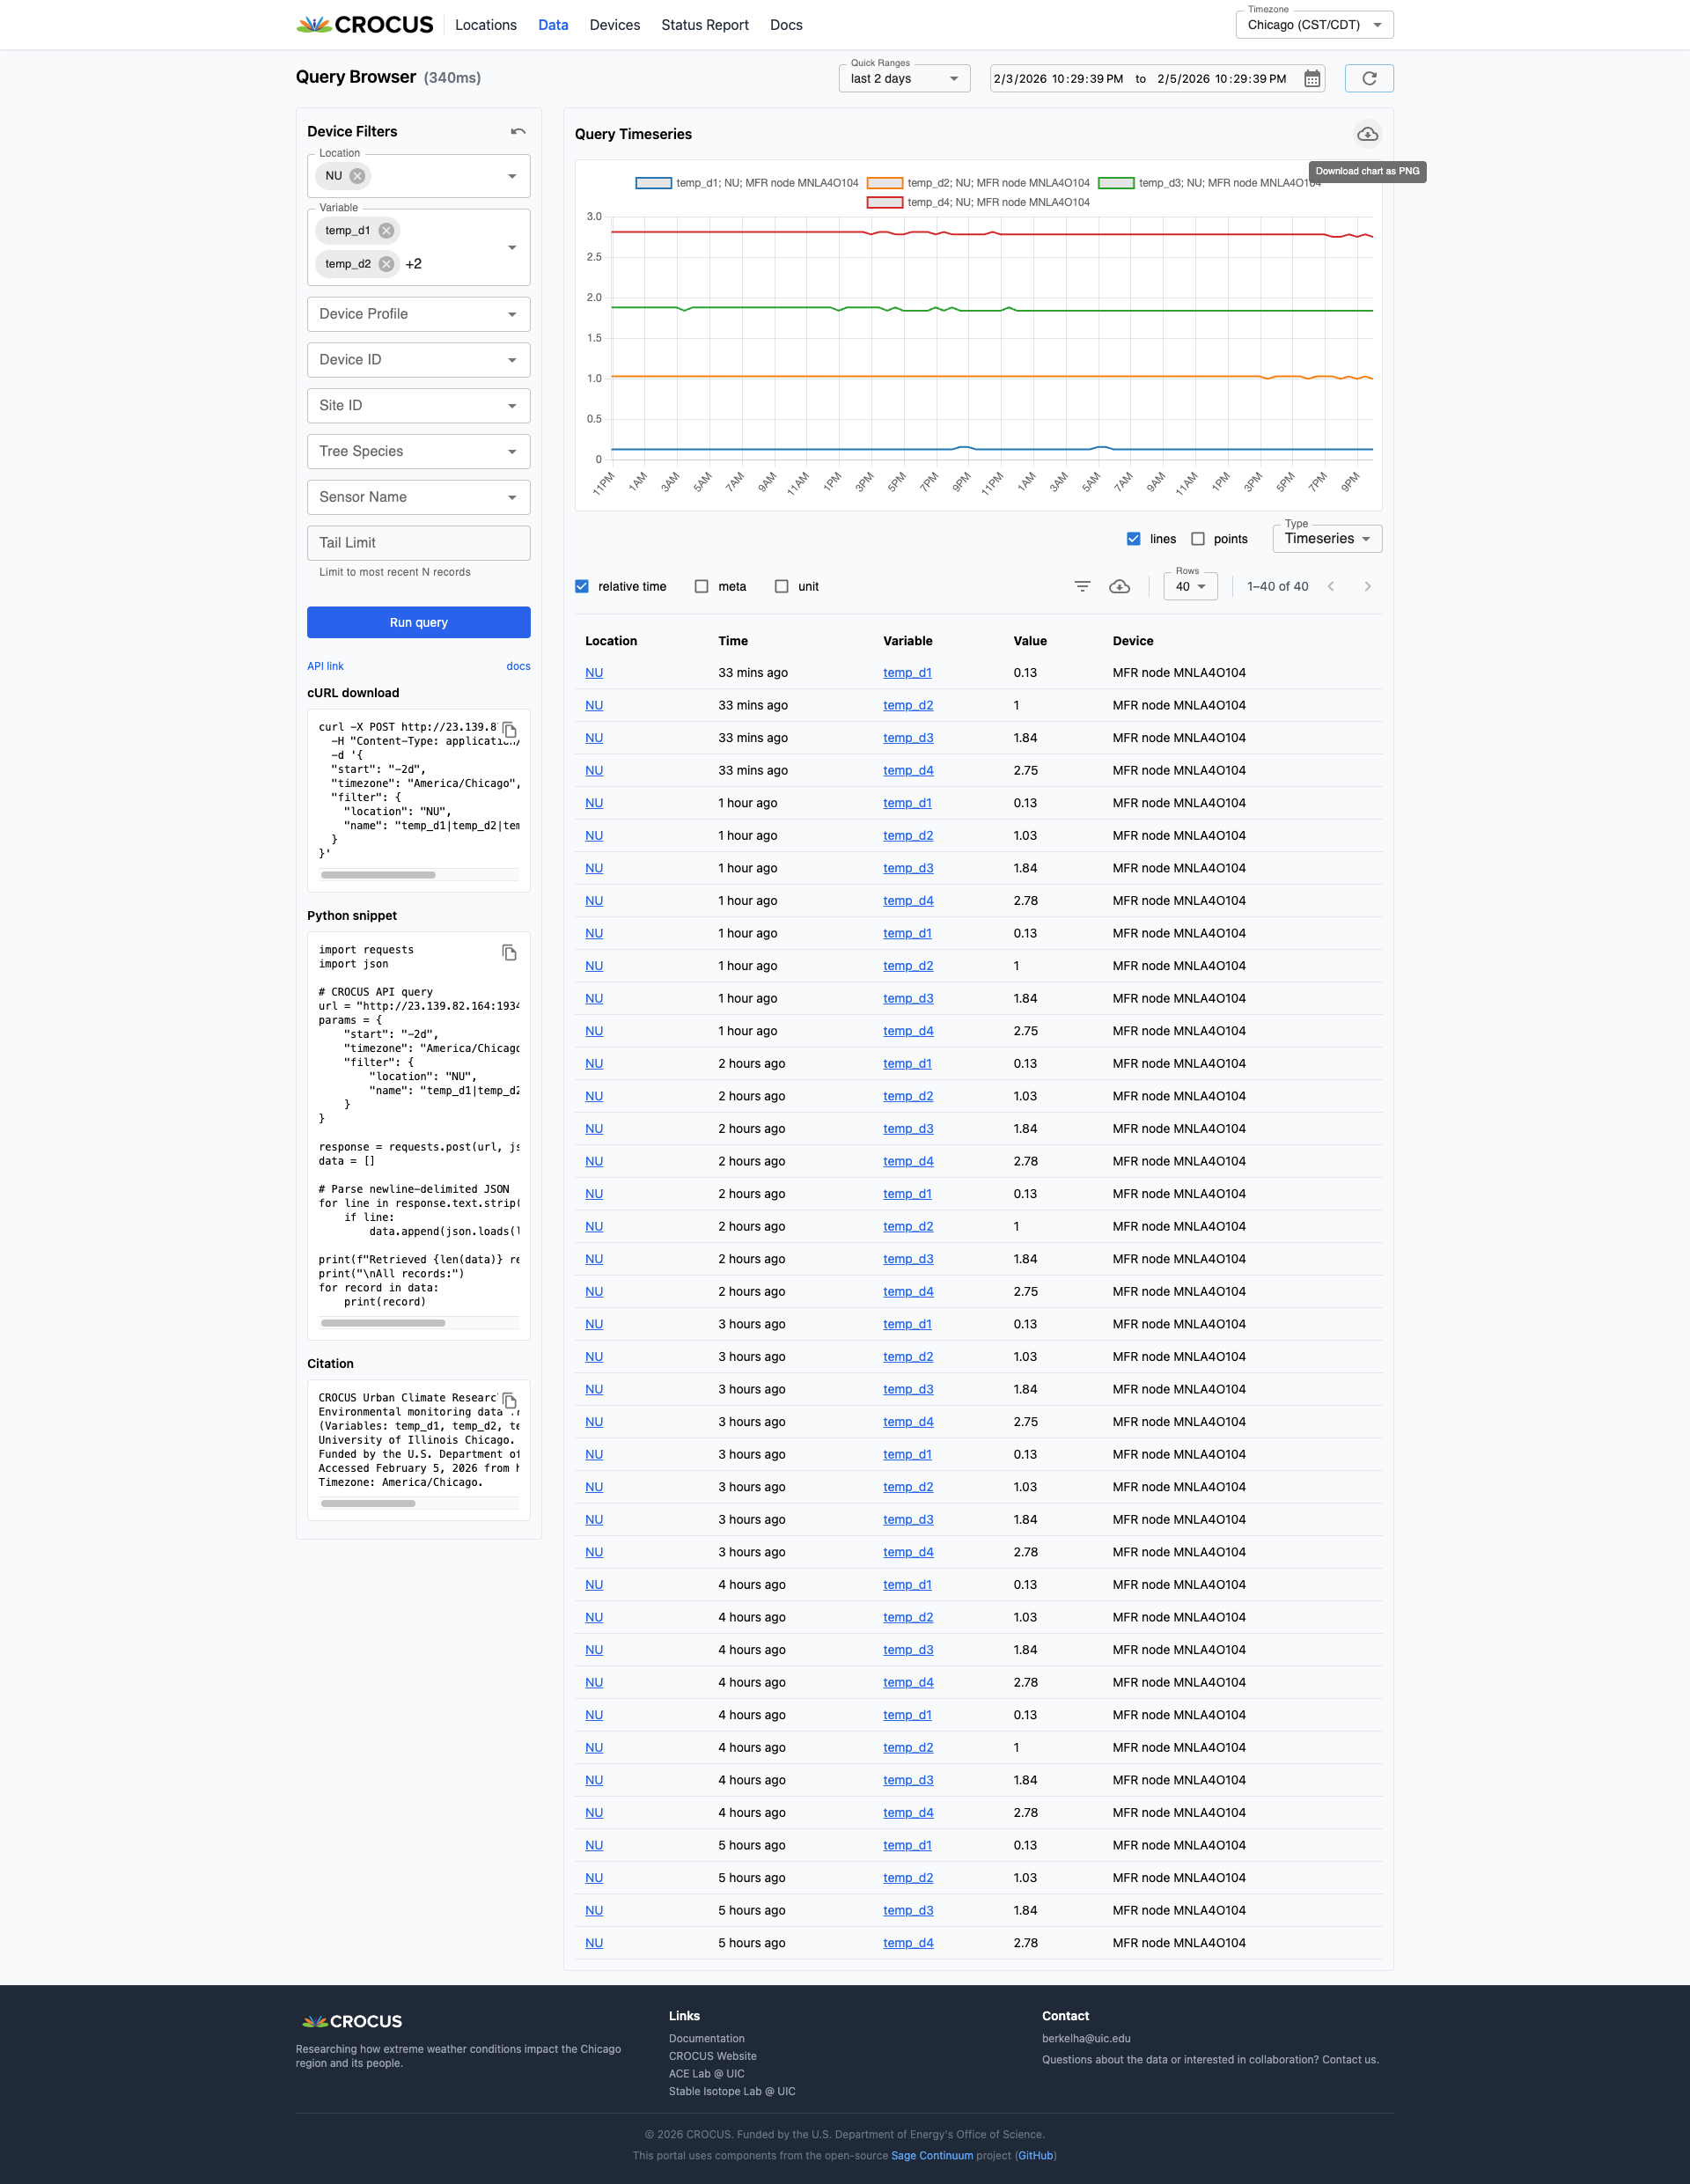The width and height of the screenshot is (1690, 2184).
Task: Go to Status Report page
Action: click(704, 25)
